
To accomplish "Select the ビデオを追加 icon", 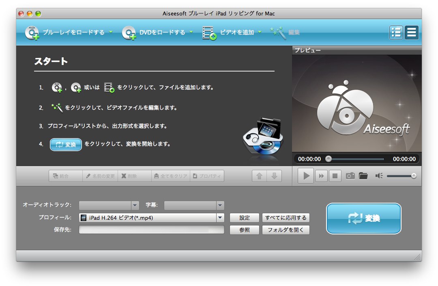I will 209,32.
